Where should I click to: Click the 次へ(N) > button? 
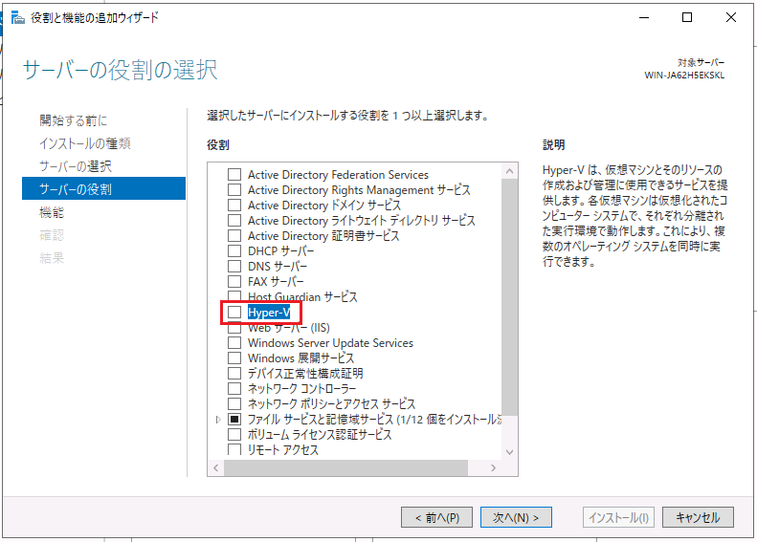516,517
